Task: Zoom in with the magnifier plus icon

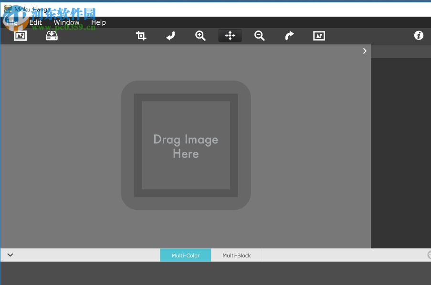Action: tap(200, 36)
